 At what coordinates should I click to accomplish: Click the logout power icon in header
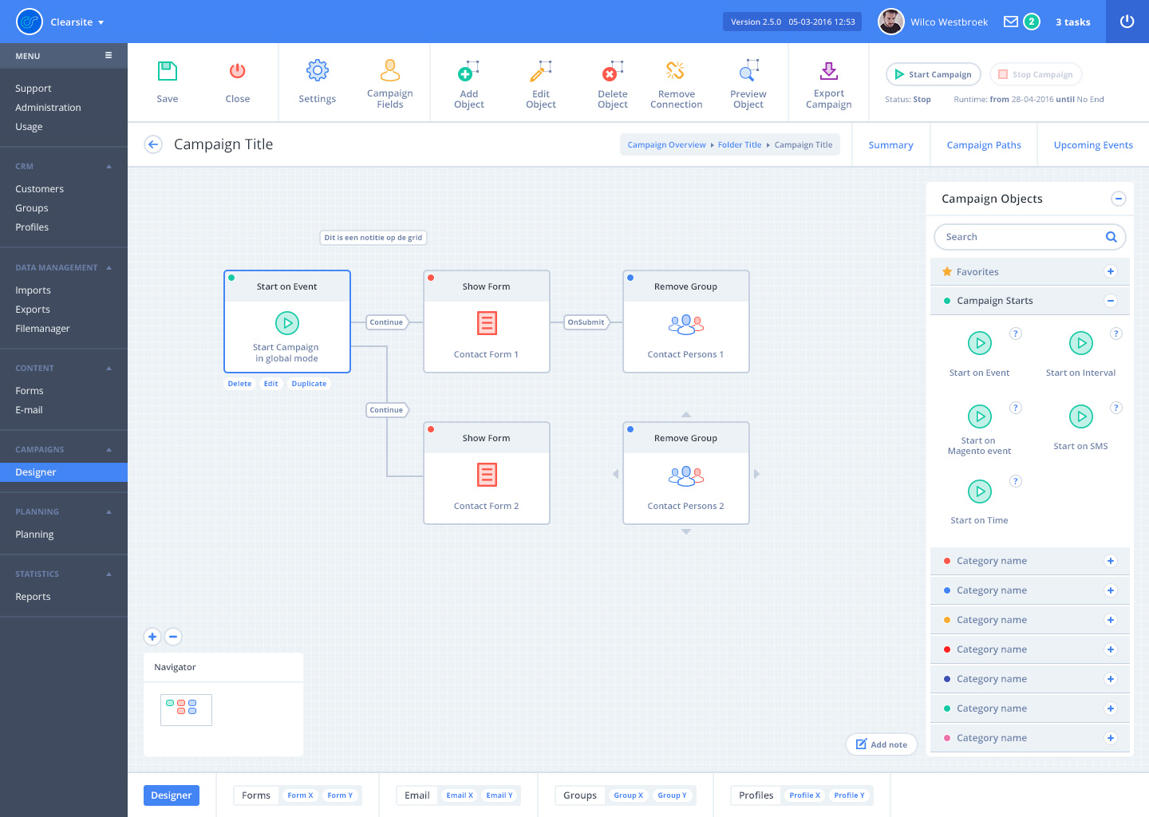(x=1127, y=22)
